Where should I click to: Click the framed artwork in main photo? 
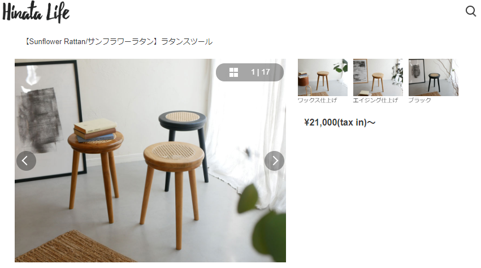coord(49,120)
